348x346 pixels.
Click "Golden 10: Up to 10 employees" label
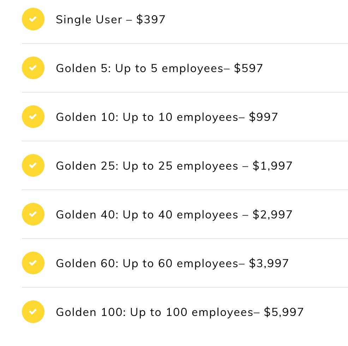(x=147, y=117)
